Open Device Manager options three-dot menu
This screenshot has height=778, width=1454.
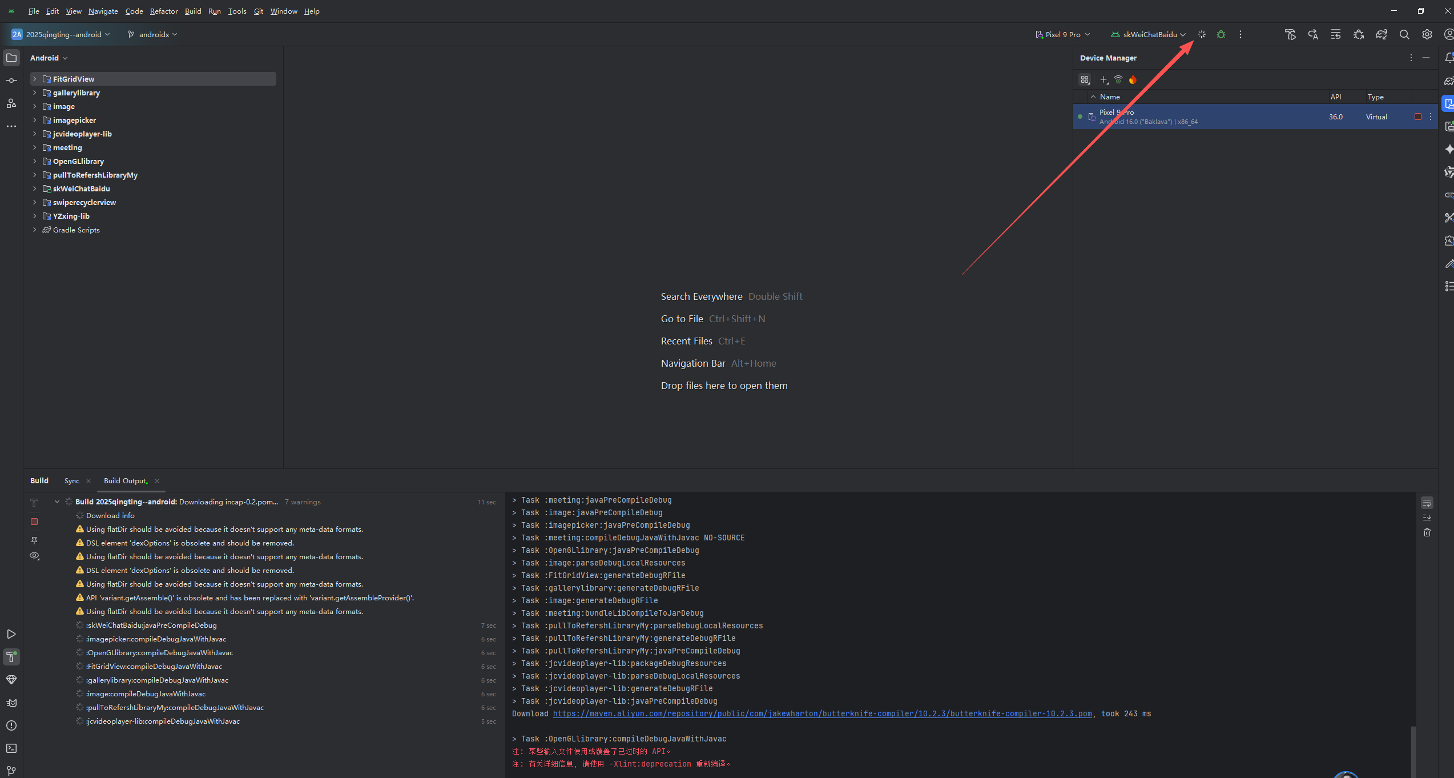1411,58
